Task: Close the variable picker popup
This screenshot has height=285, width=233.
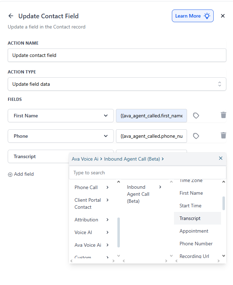Action: click(221, 158)
